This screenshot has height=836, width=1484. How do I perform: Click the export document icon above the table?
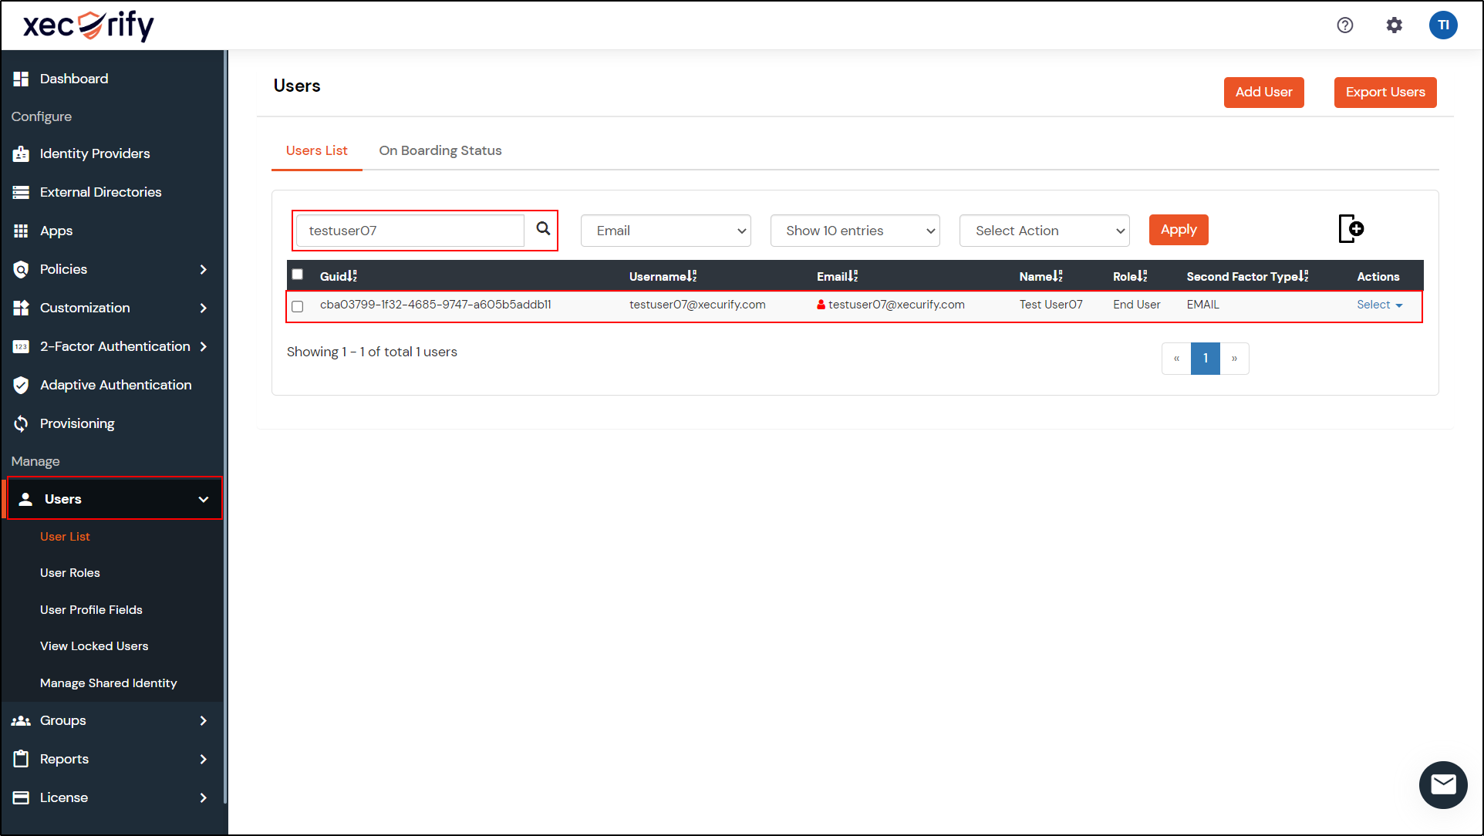pos(1351,228)
